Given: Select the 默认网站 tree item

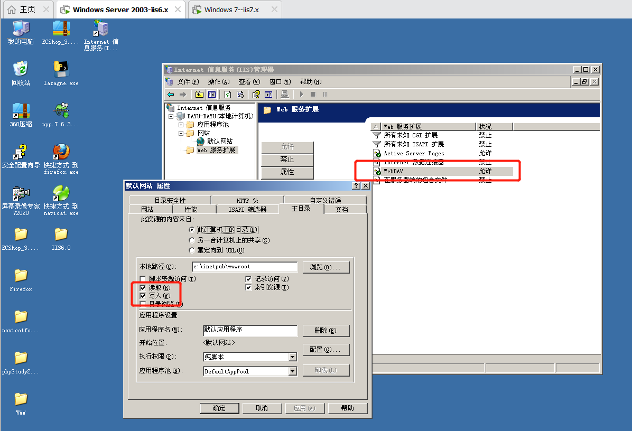Looking at the screenshot, I should point(220,142).
